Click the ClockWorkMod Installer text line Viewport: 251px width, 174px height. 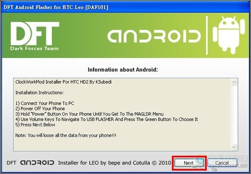pyautogui.click(x=63, y=82)
